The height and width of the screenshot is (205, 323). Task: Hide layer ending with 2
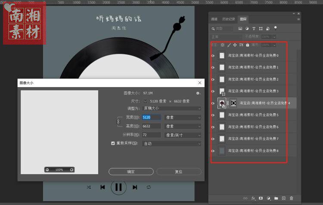(213, 79)
